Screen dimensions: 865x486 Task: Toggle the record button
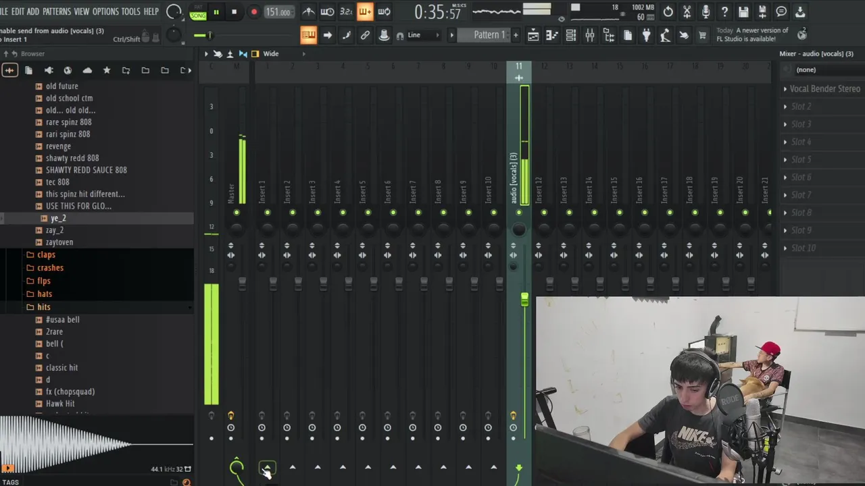pos(254,11)
